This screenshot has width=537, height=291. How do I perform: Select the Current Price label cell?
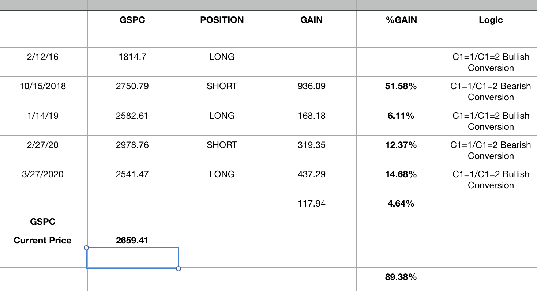pyautogui.click(x=42, y=240)
